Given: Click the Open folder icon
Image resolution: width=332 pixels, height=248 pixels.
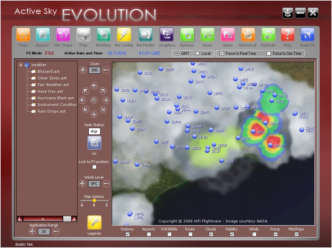Looking at the screenshot, I should (228, 35).
